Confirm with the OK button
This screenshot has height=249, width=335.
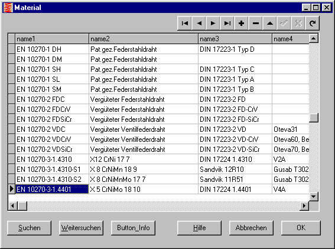tap(301, 228)
